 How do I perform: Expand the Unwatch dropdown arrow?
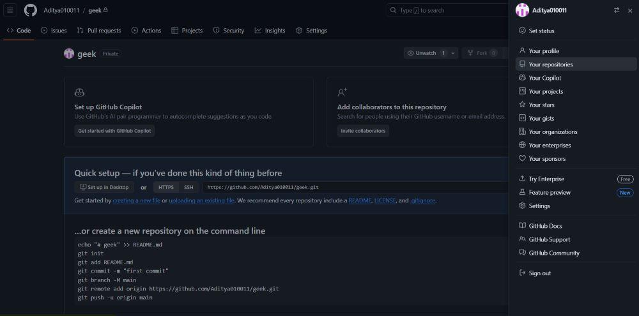[453, 53]
